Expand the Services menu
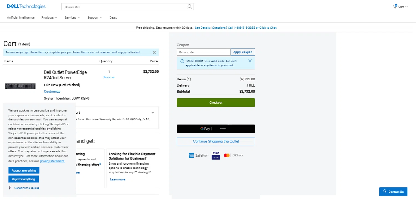 [72, 17]
